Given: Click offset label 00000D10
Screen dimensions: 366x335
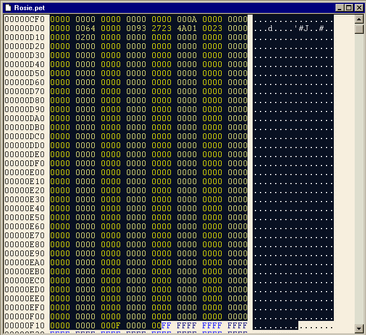Looking at the screenshot, I should pos(24,37).
